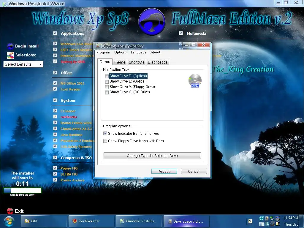Uncheck ULTRA ISO checkbox

(55, 174)
